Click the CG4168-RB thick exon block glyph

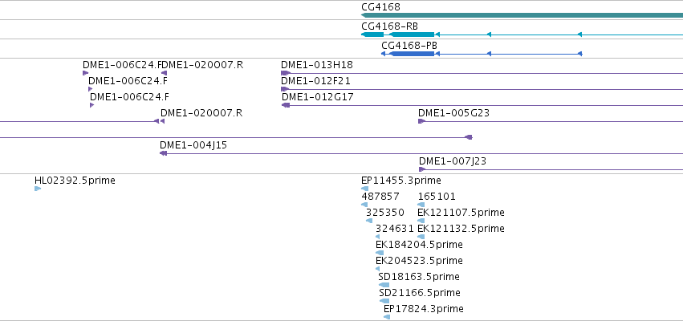[x=412, y=35]
